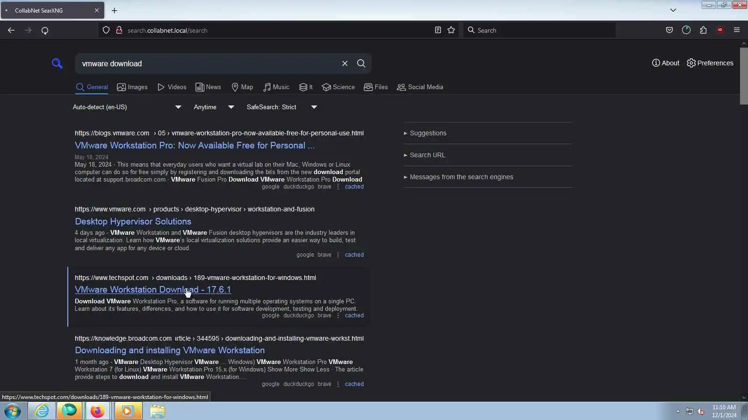Open the file explorer taskbar icon
The height and width of the screenshot is (420, 748).
[158, 411]
